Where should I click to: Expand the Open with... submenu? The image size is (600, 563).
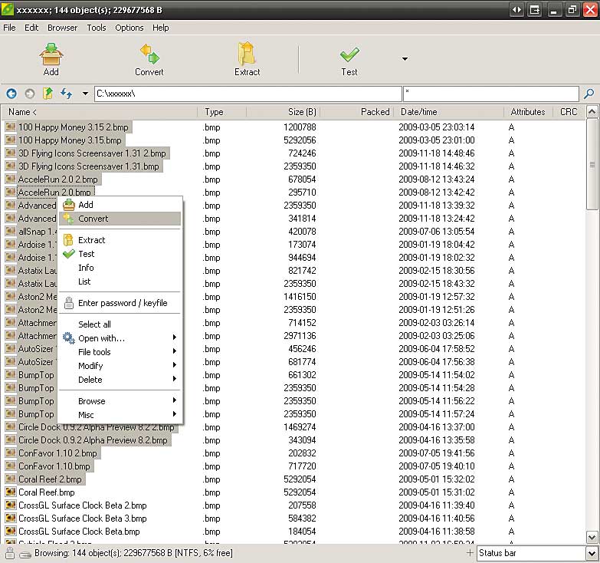coord(120,338)
